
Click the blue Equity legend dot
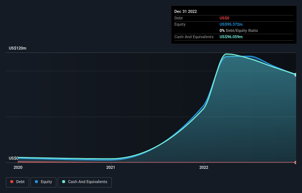click(x=36, y=182)
